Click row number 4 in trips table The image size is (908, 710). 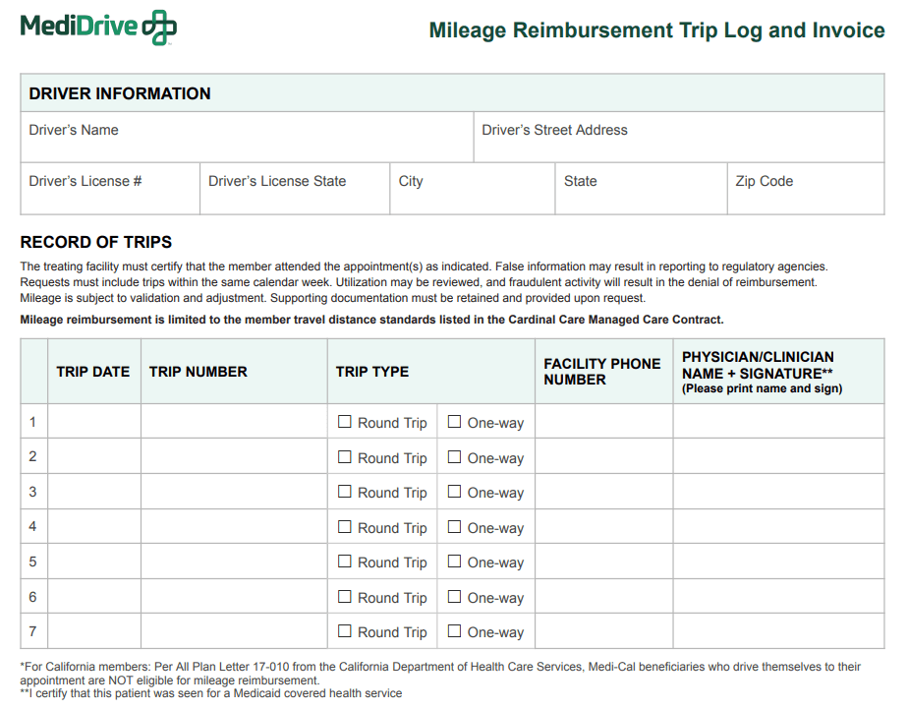(x=33, y=526)
